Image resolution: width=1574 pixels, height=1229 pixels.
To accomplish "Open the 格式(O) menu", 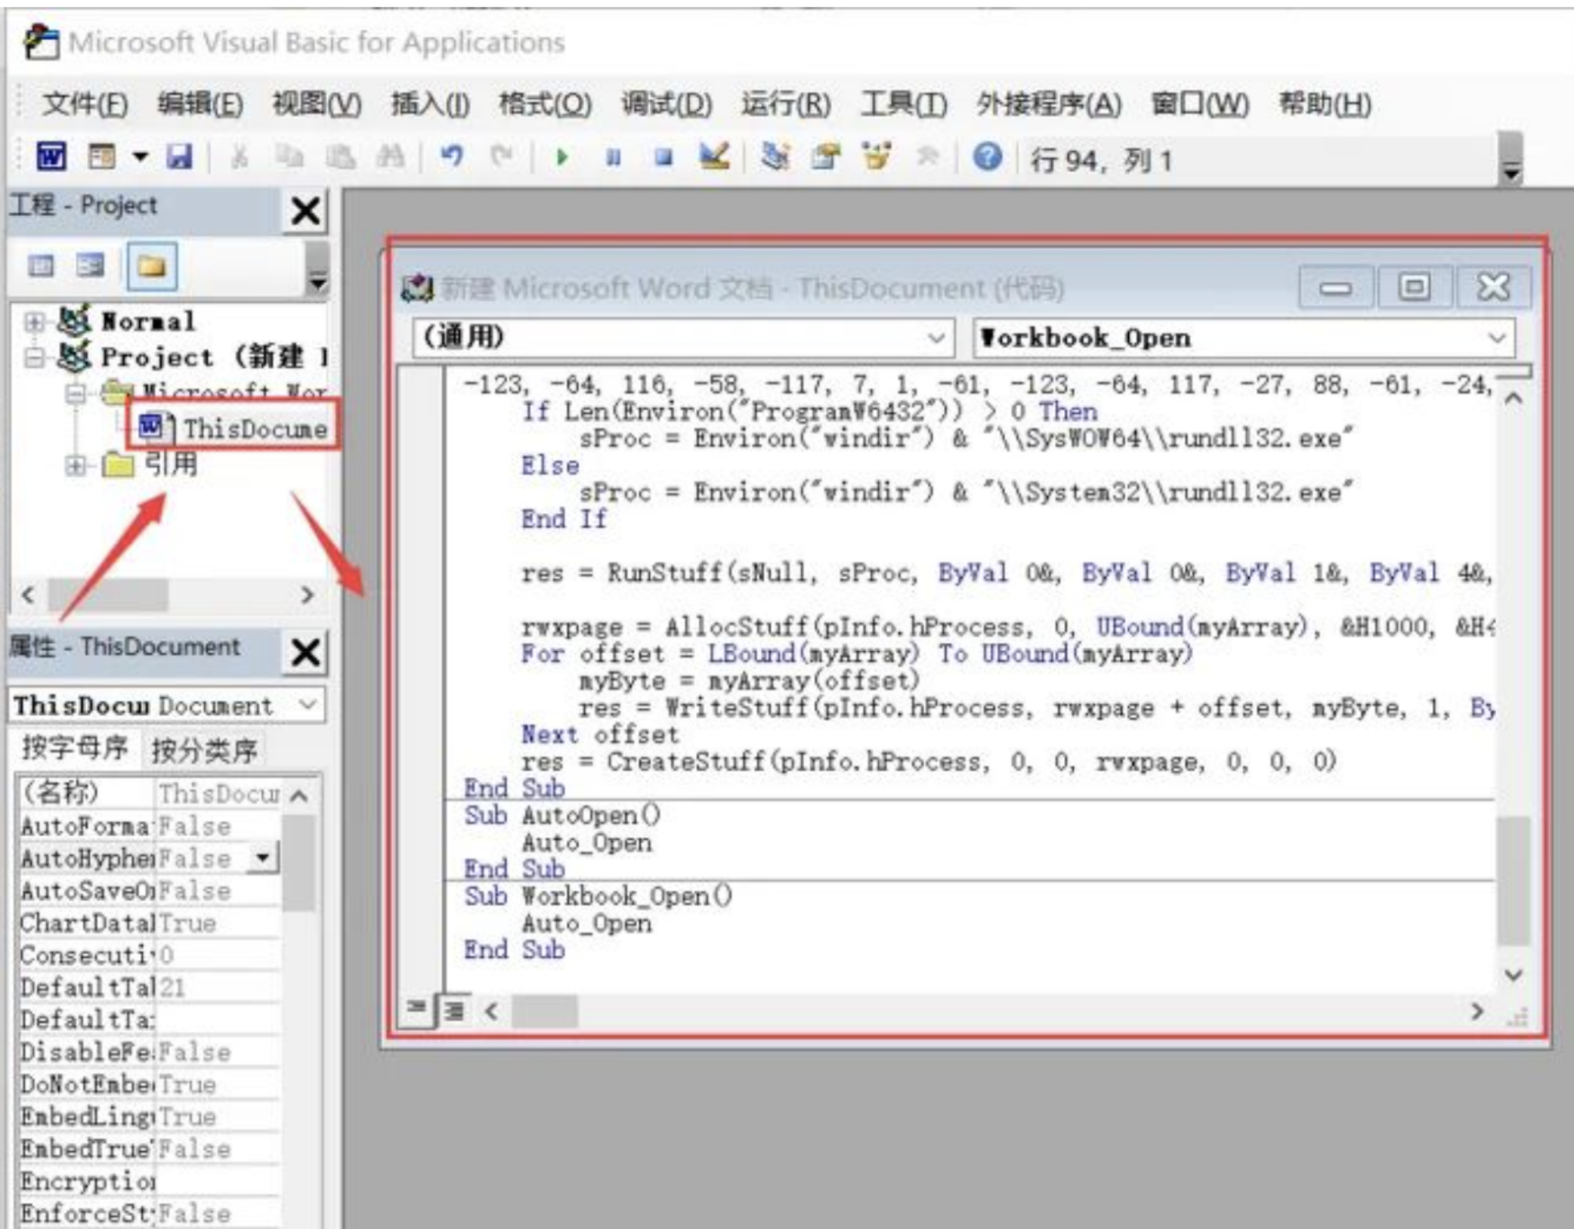I will (x=545, y=104).
